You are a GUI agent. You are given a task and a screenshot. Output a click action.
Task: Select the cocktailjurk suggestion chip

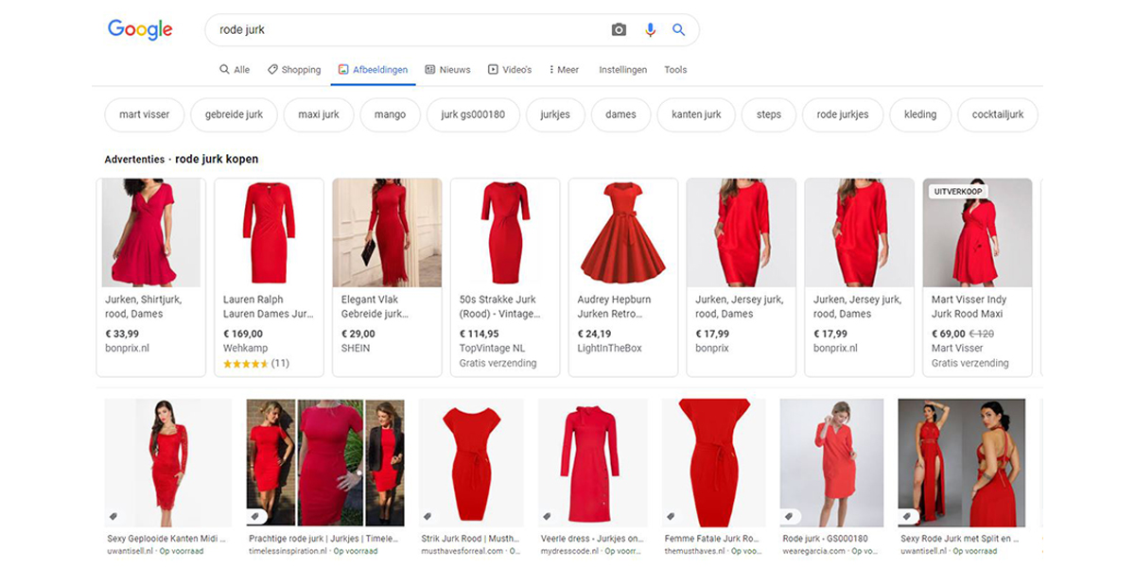point(997,114)
